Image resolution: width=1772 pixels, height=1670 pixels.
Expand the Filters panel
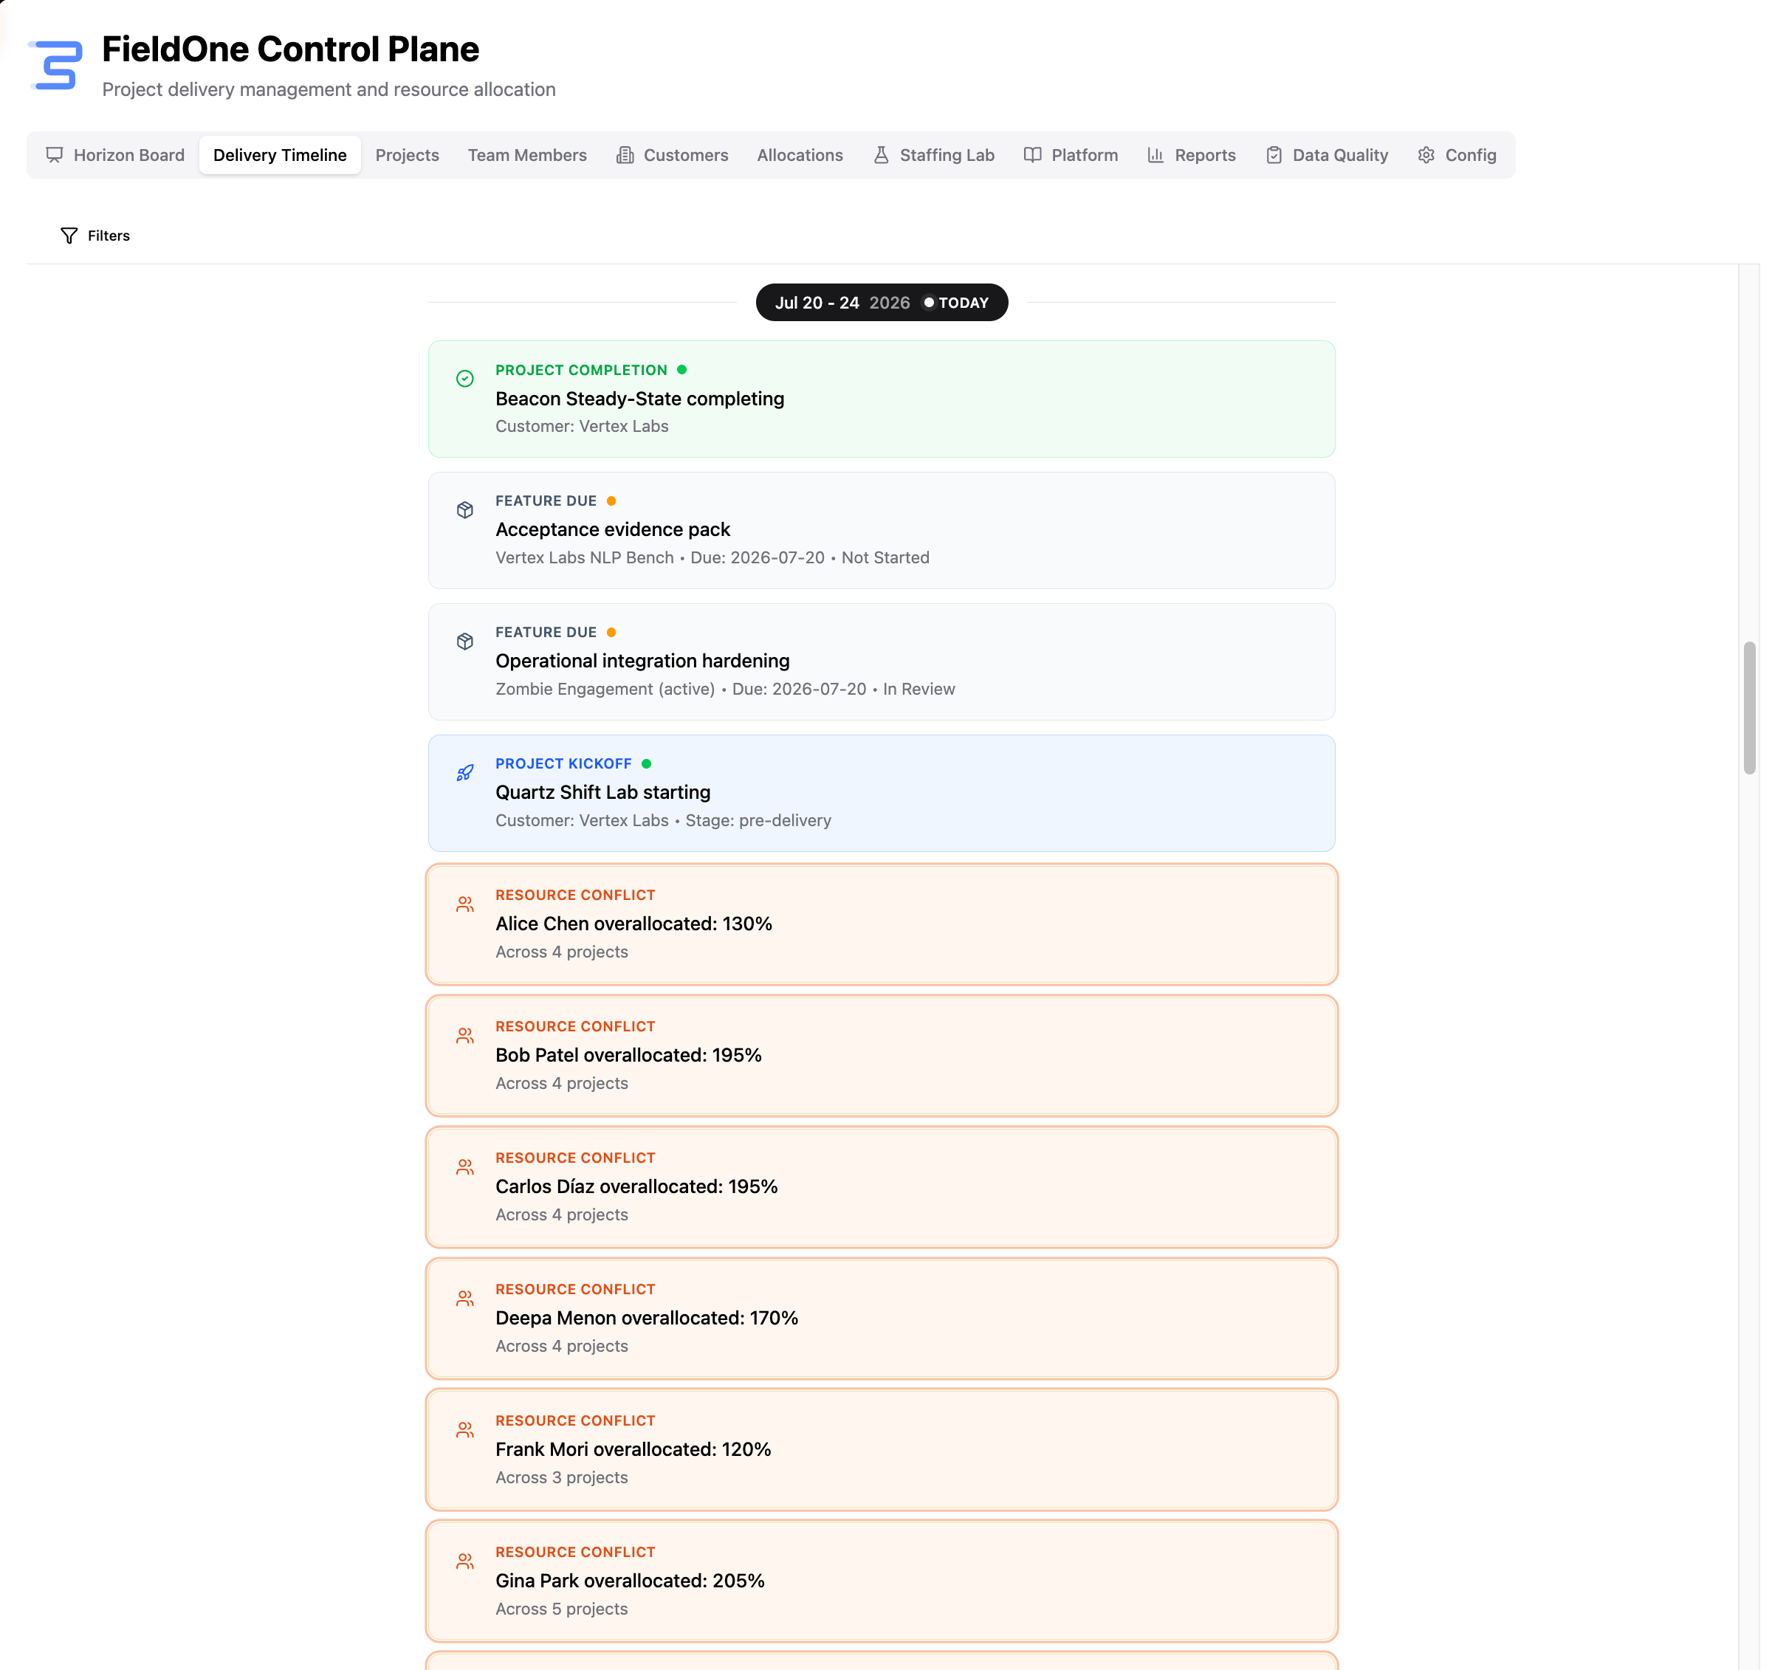pos(95,236)
